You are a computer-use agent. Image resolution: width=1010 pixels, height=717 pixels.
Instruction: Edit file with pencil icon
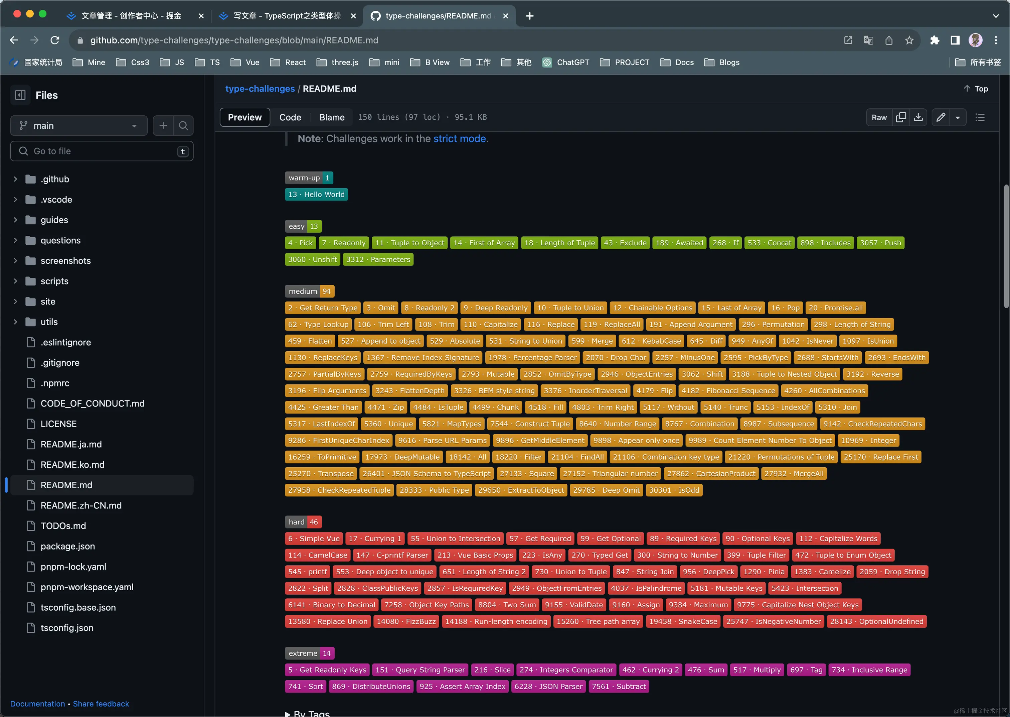coord(941,117)
